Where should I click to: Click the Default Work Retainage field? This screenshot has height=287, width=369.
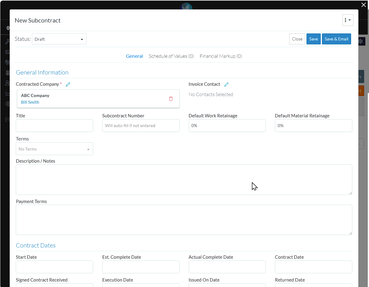point(227,126)
